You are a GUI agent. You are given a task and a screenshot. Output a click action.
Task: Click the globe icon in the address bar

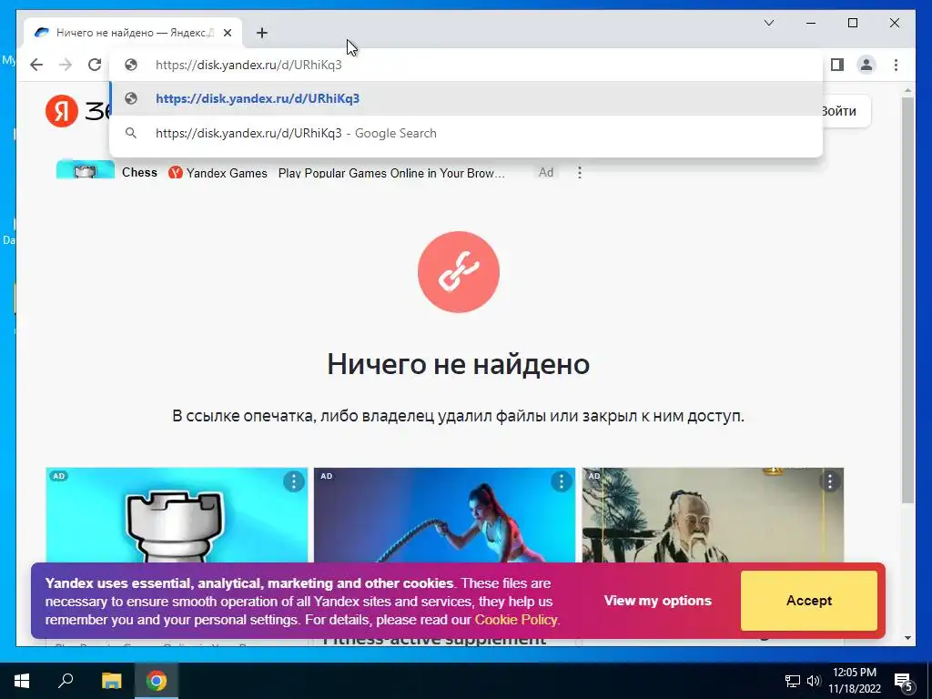click(x=131, y=65)
